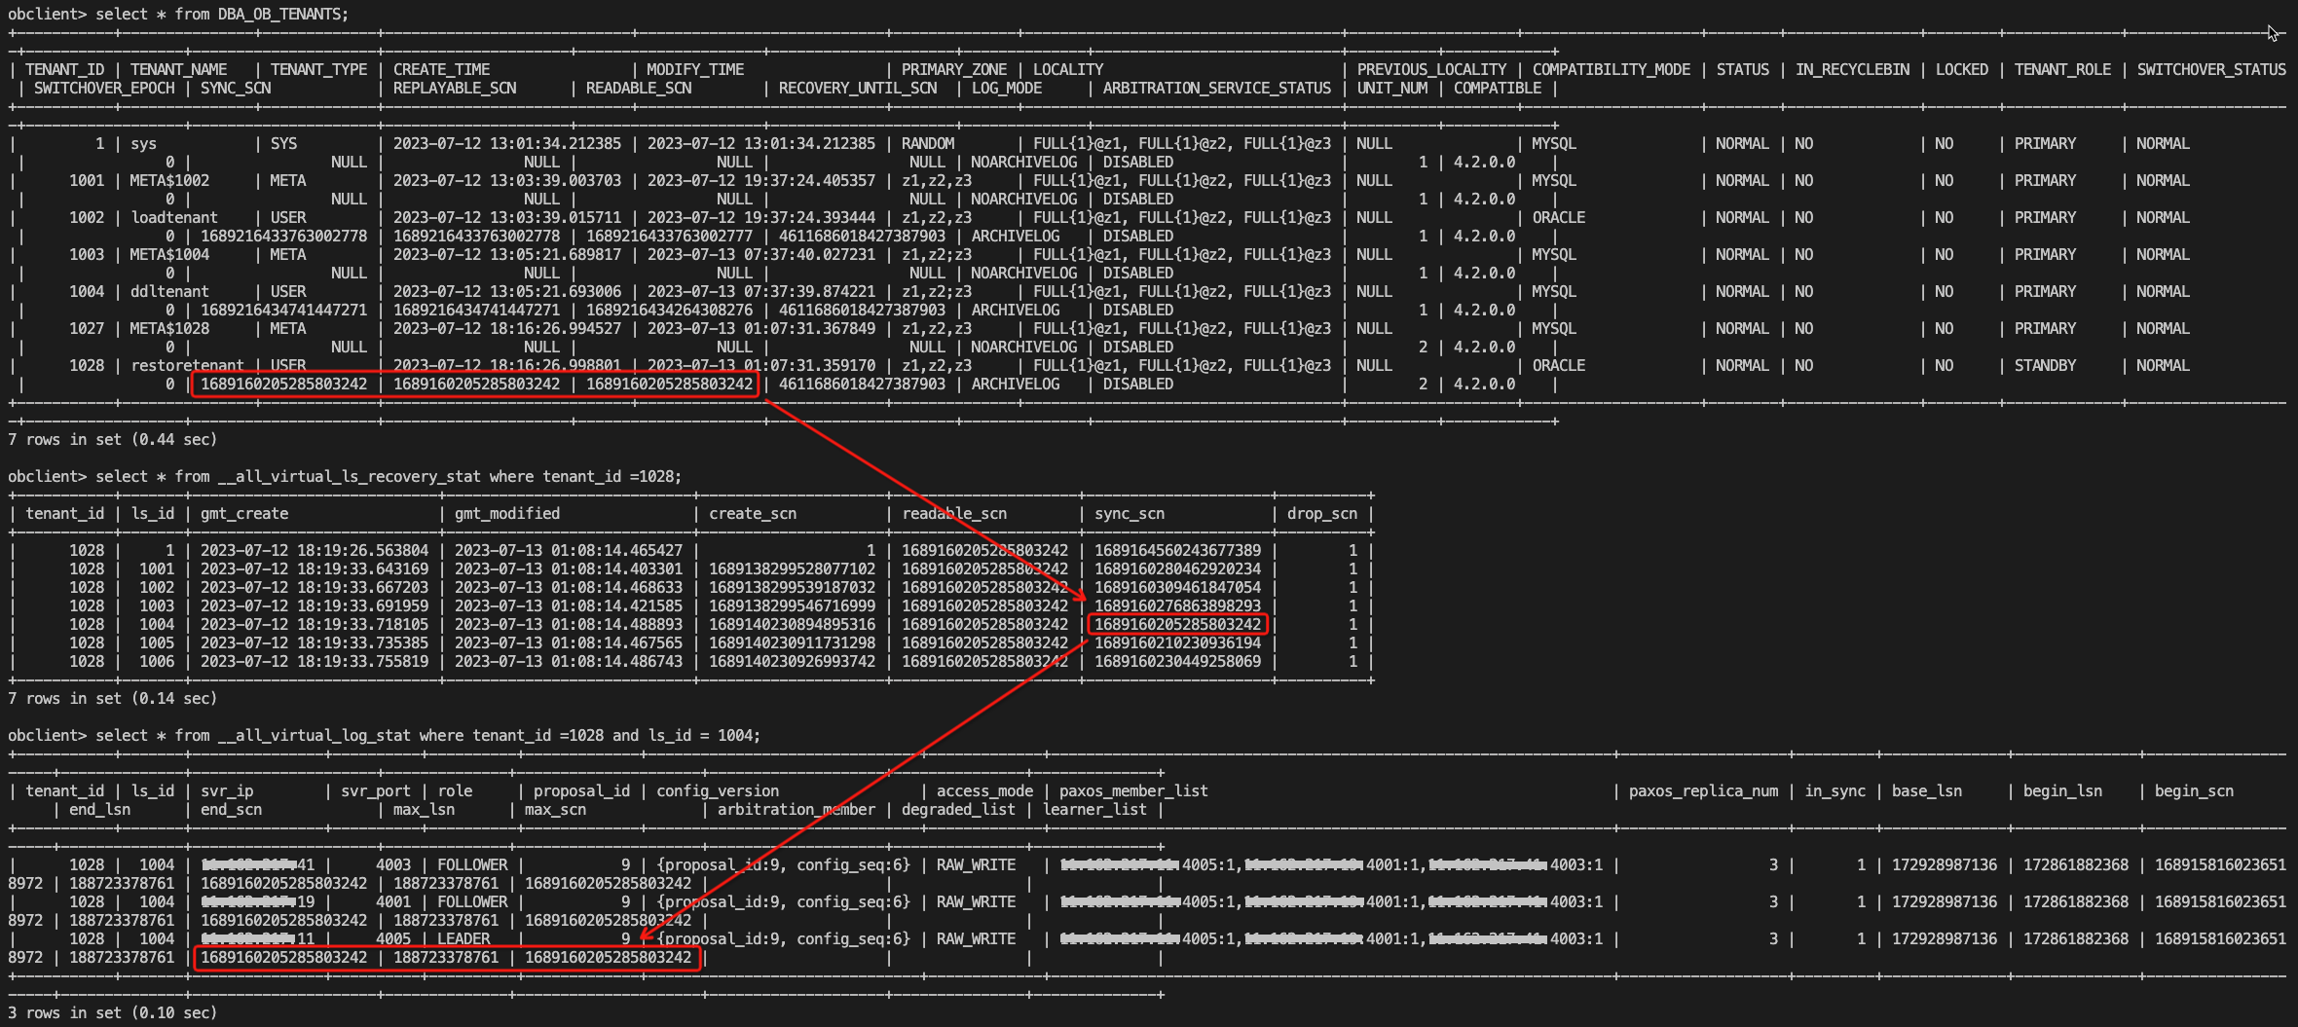This screenshot has height=1027, width=2298.
Task: Select the "STANDBY" tenant role value
Action: (x=2046, y=365)
